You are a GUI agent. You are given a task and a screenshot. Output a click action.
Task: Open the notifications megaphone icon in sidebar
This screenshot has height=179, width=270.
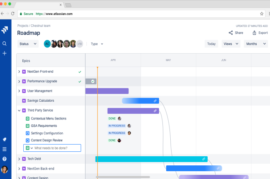coord(5,139)
